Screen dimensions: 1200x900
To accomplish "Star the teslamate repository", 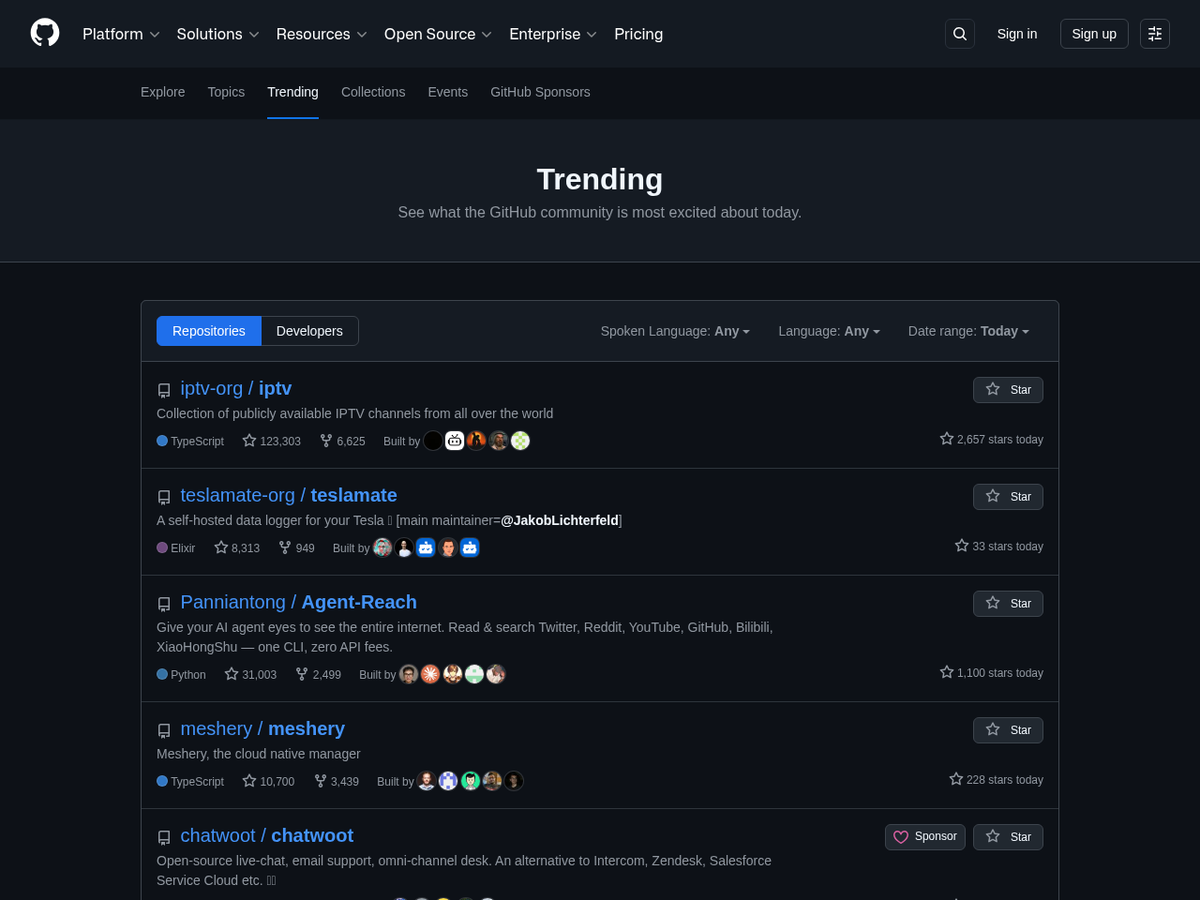I will (1008, 497).
